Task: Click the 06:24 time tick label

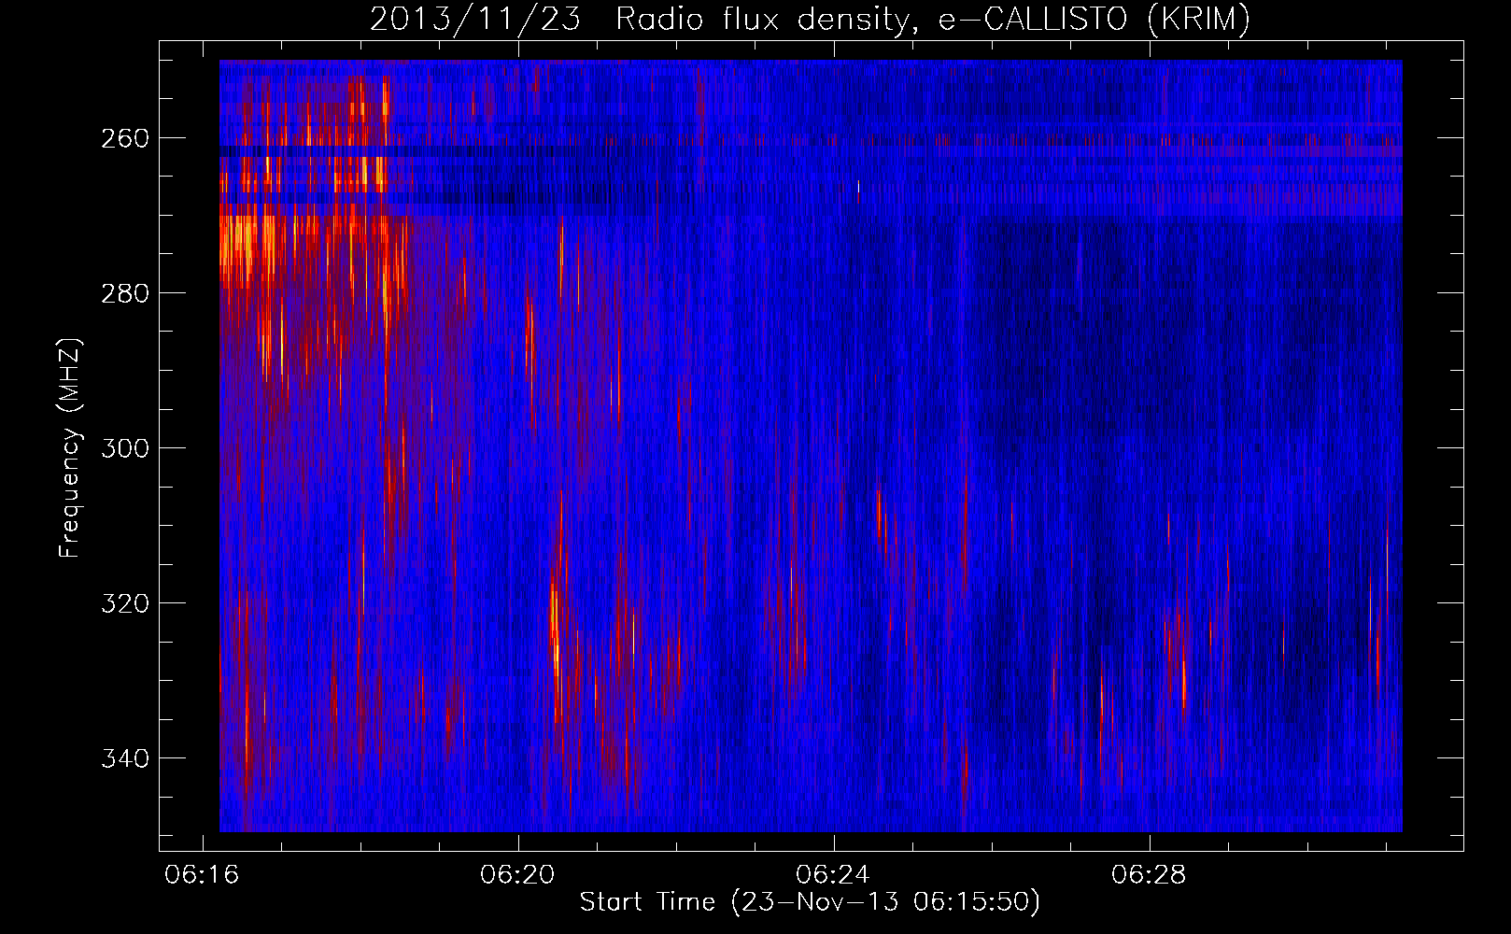Action: pyautogui.click(x=833, y=875)
